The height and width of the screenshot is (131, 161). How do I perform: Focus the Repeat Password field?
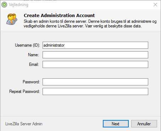click(x=95, y=91)
